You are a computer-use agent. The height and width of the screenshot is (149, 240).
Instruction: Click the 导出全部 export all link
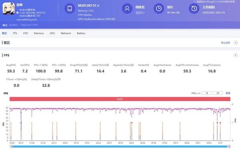[x=225, y=43]
